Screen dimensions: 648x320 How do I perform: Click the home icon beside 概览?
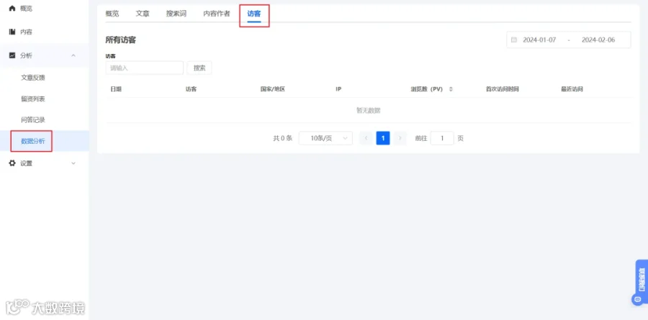click(12, 8)
